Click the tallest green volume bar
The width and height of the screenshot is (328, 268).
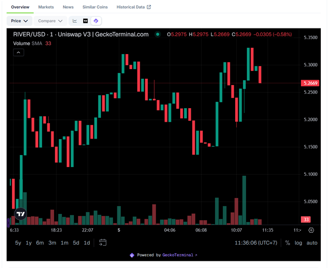[x=244, y=200]
